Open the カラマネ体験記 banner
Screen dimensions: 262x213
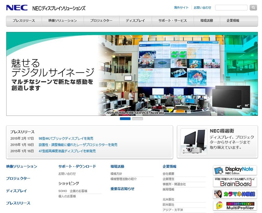click(235, 194)
